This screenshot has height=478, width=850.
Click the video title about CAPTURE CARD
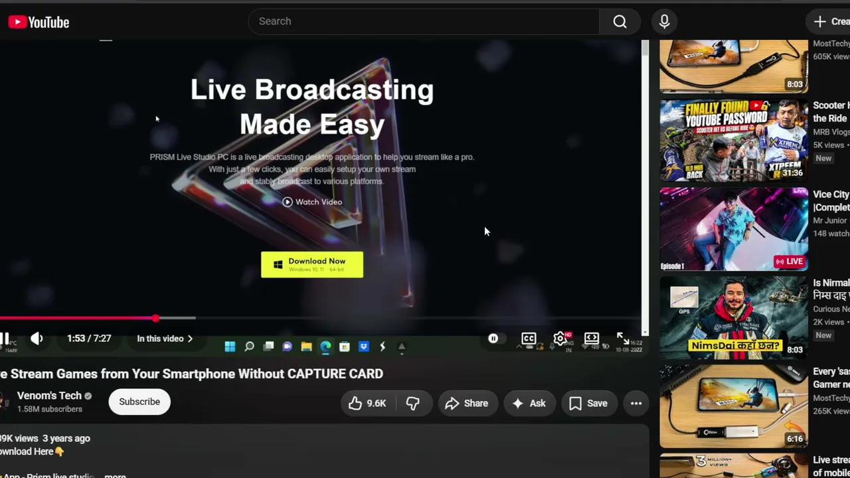(192, 374)
